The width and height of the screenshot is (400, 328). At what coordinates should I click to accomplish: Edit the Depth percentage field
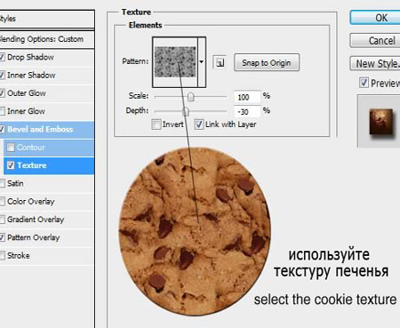tap(247, 112)
